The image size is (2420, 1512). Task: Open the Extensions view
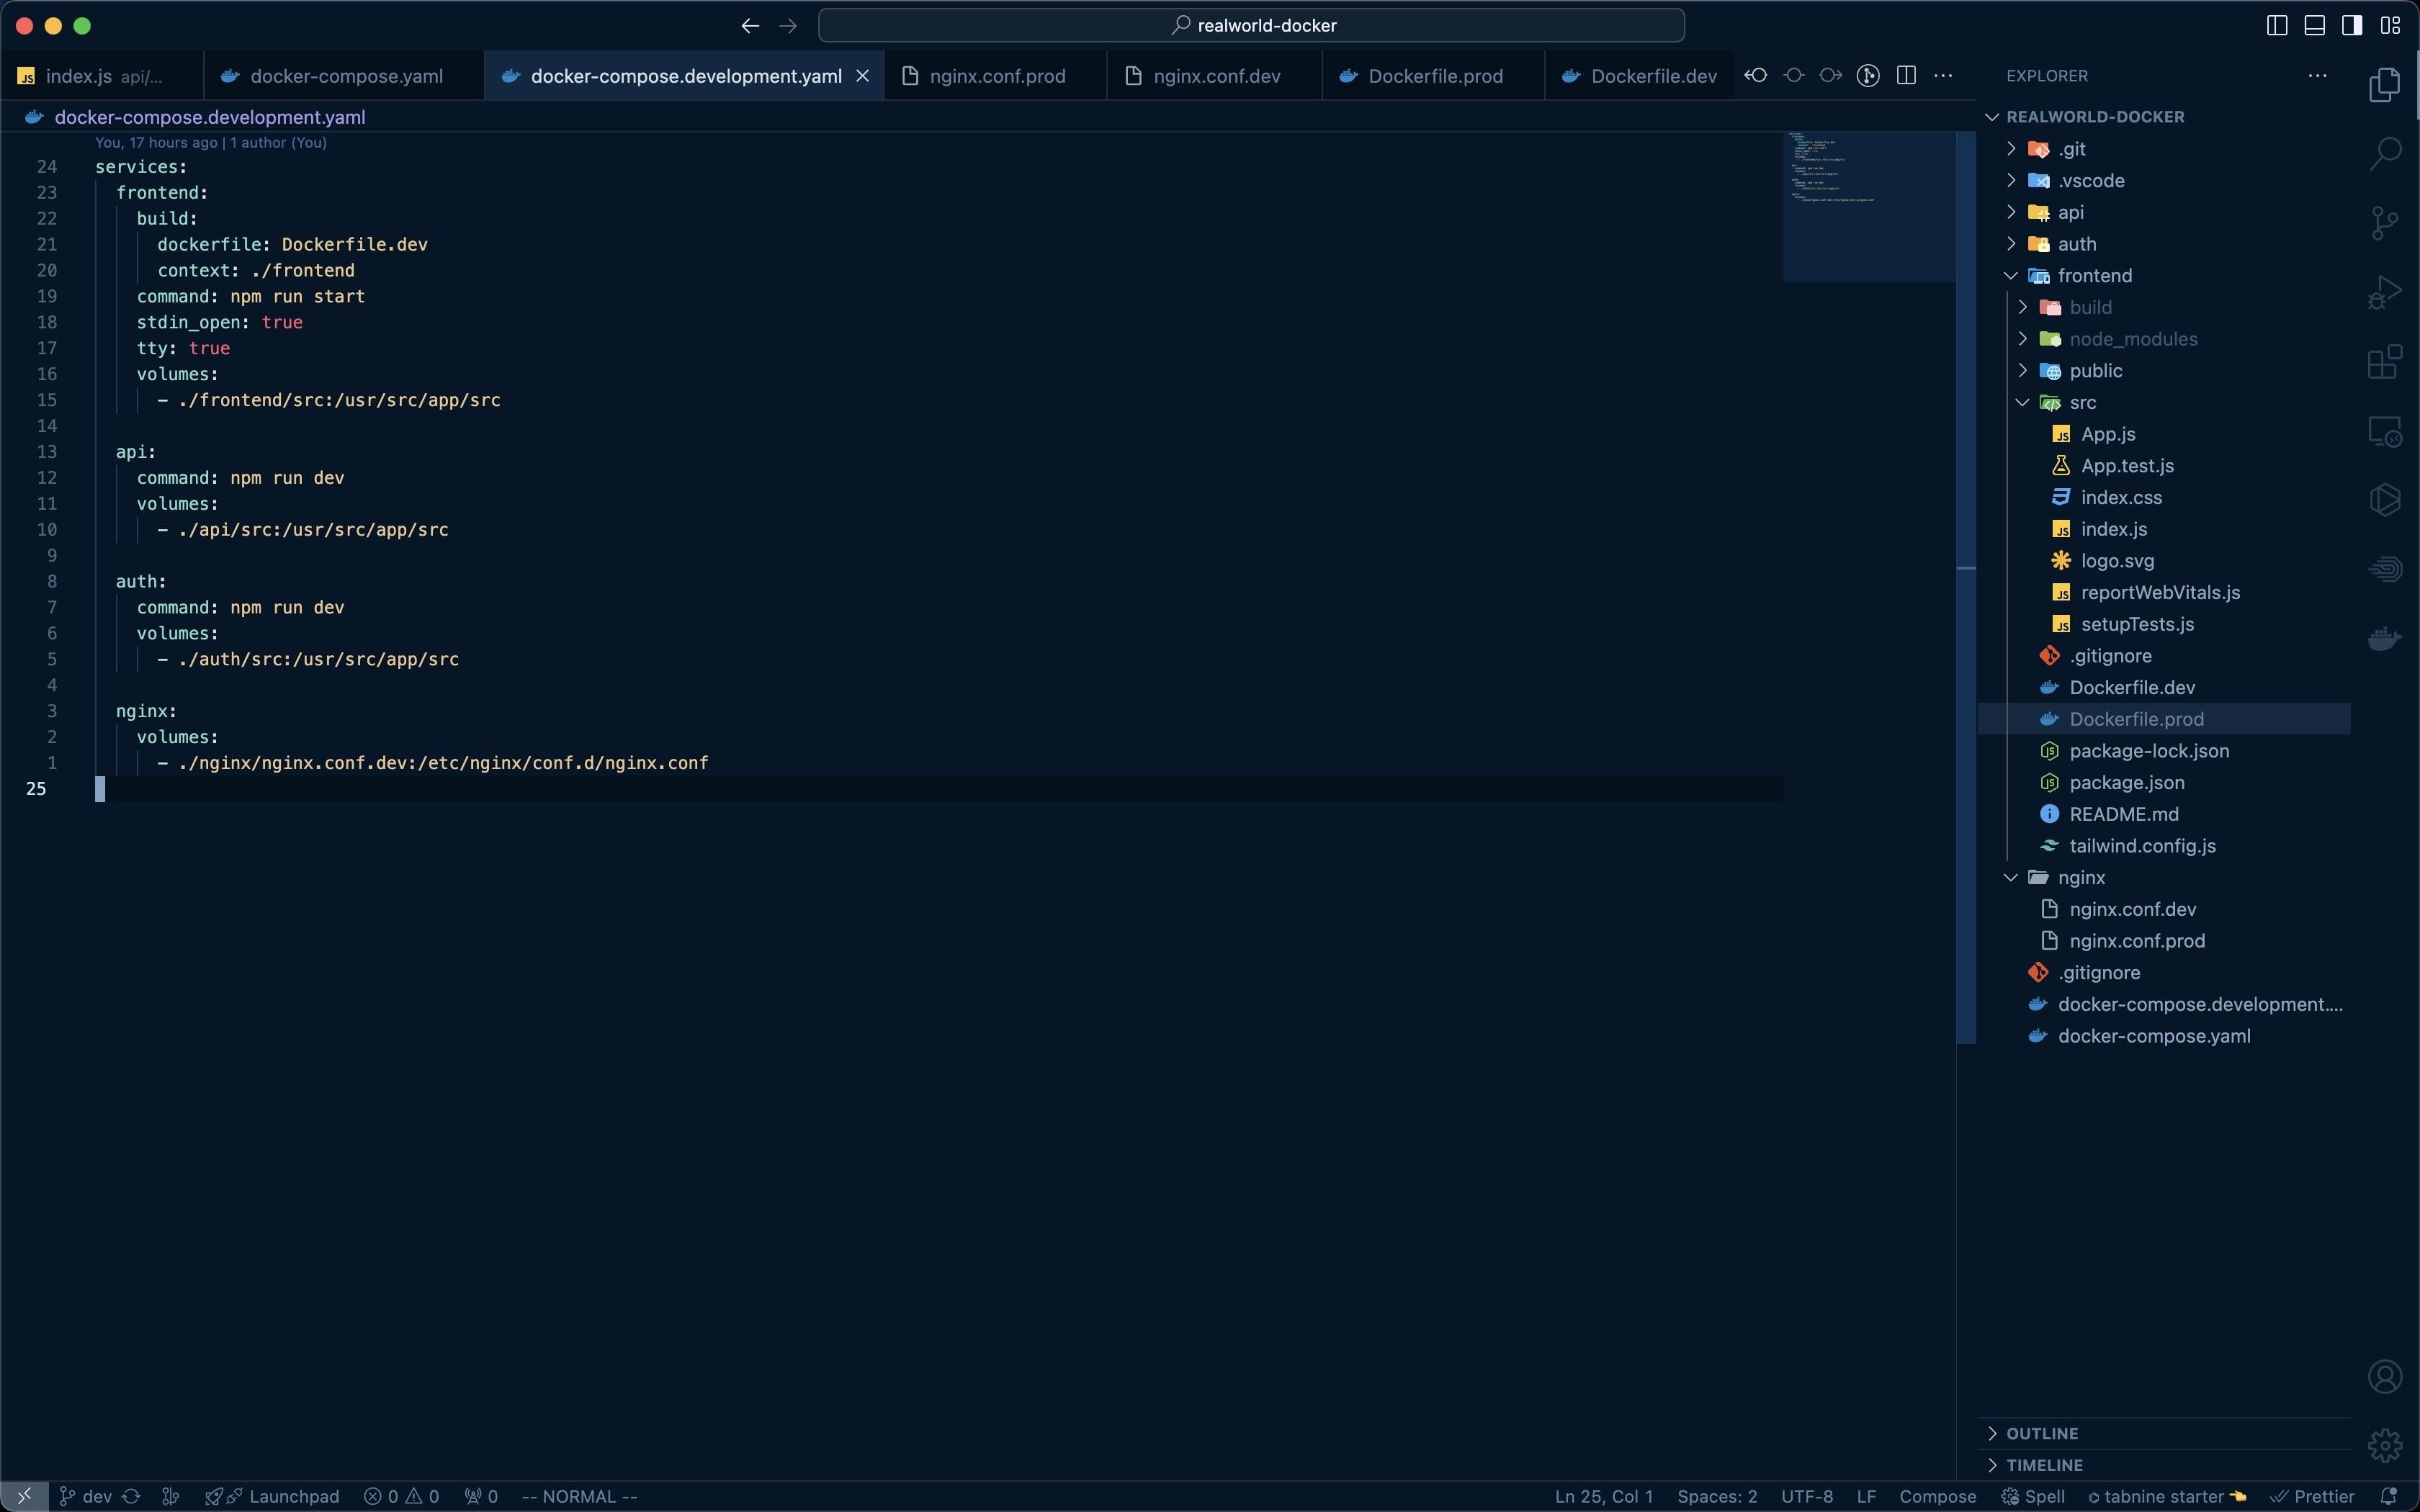click(x=2385, y=361)
